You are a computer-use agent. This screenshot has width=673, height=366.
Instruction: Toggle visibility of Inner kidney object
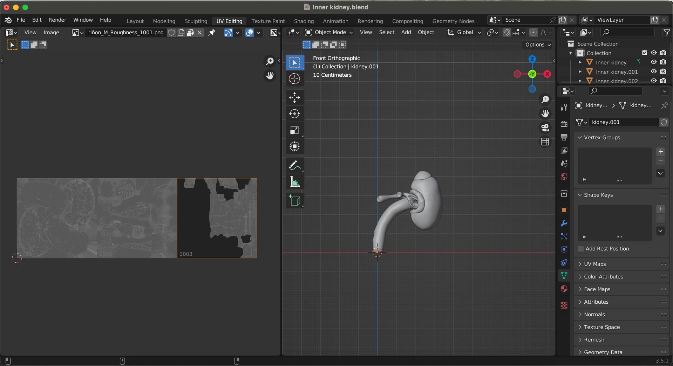[x=654, y=62]
